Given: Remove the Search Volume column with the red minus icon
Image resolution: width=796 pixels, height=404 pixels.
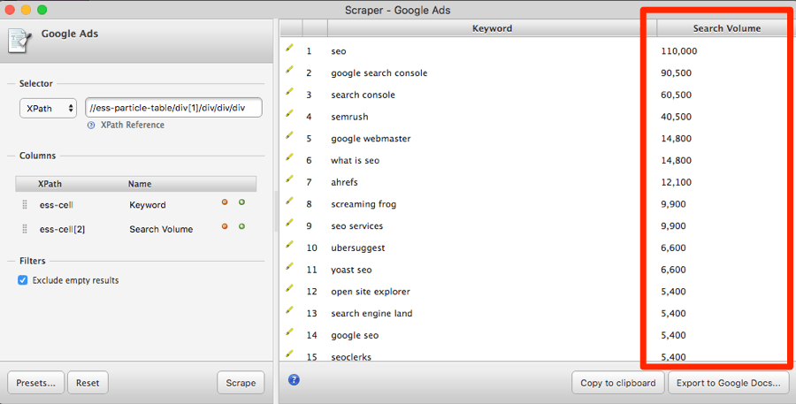Looking at the screenshot, I should click(x=225, y=226).
